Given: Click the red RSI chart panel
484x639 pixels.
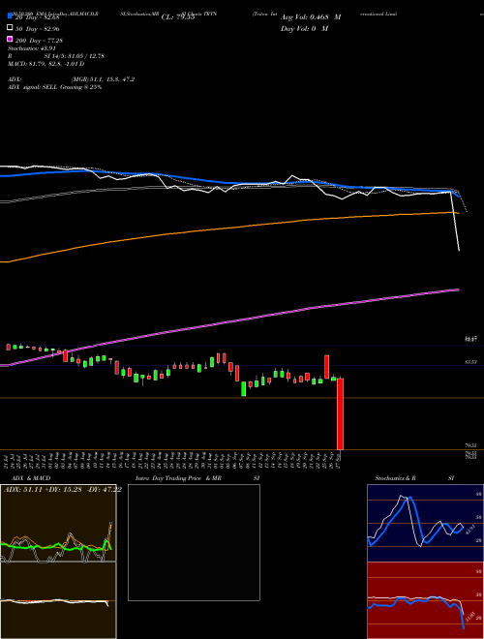Looking at the screenshot, I should pos(425,600).
